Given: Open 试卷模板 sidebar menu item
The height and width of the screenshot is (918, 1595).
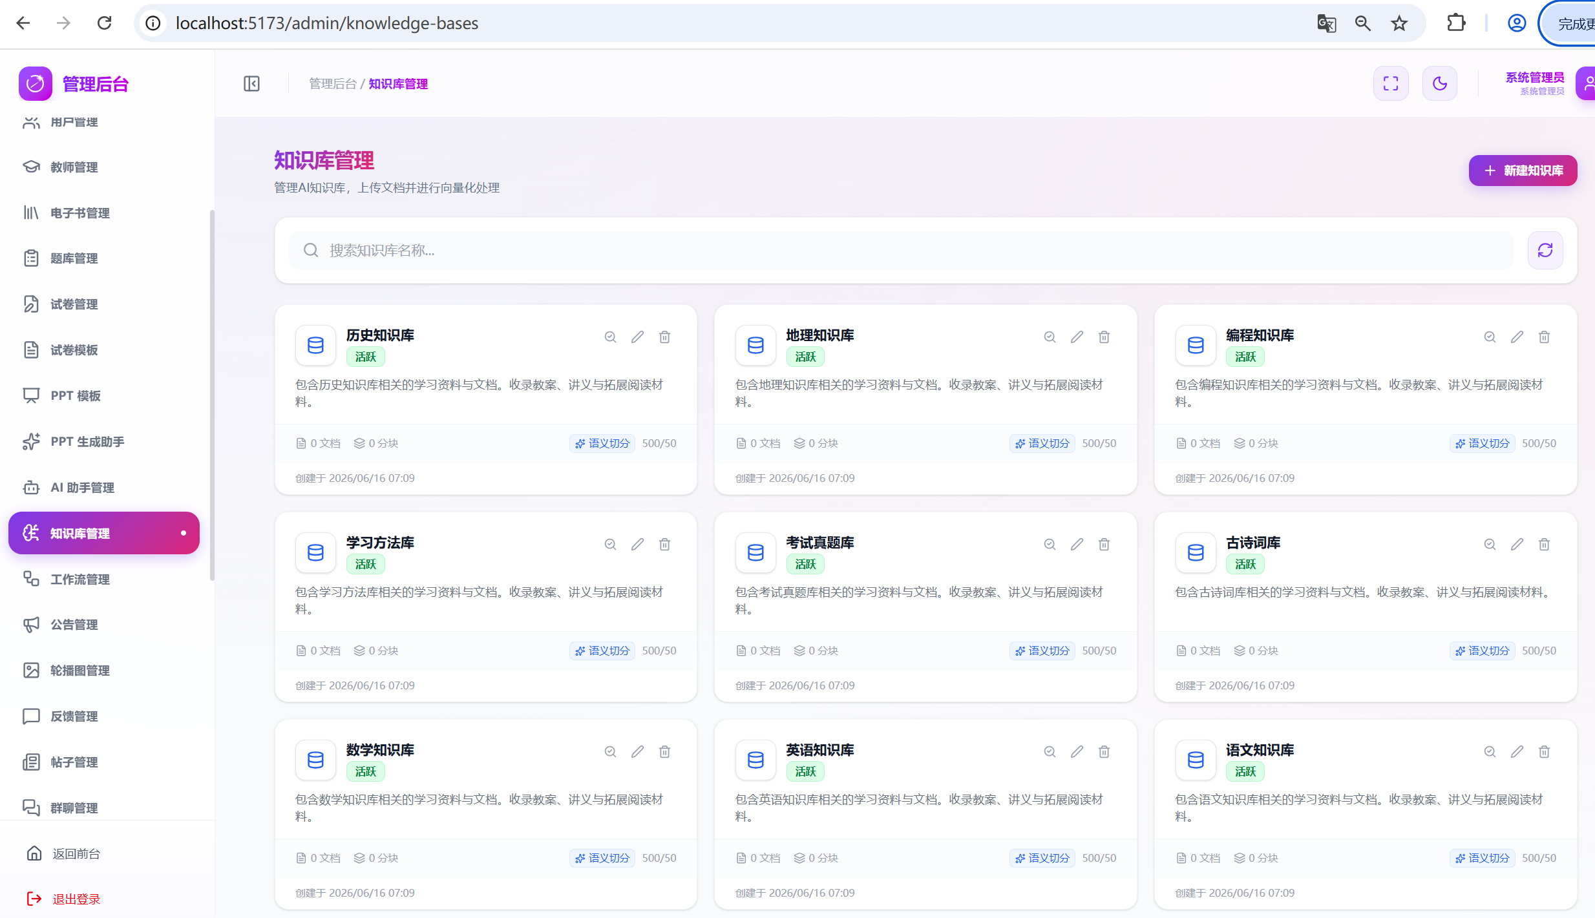Looking at the screenshot, I should click(x=103, y=350).
